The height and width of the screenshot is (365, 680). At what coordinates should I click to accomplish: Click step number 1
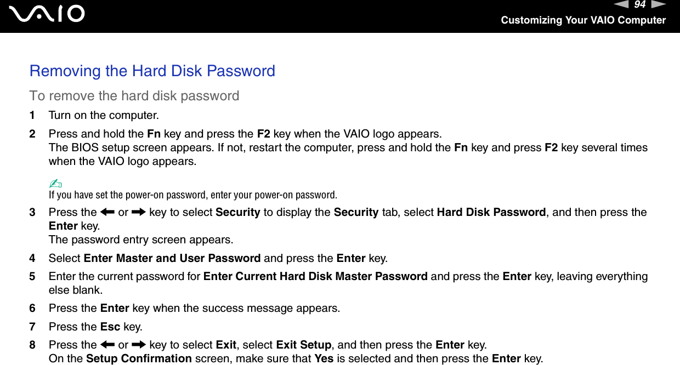coord(32,116)
